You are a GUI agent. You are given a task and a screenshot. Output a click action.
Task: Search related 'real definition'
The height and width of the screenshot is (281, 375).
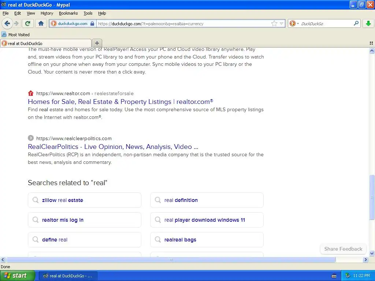(x=207, y=200)
